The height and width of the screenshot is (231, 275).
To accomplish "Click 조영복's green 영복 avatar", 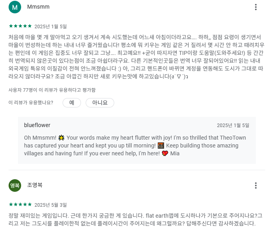I will pyautogui.click(x=15, y=185).
